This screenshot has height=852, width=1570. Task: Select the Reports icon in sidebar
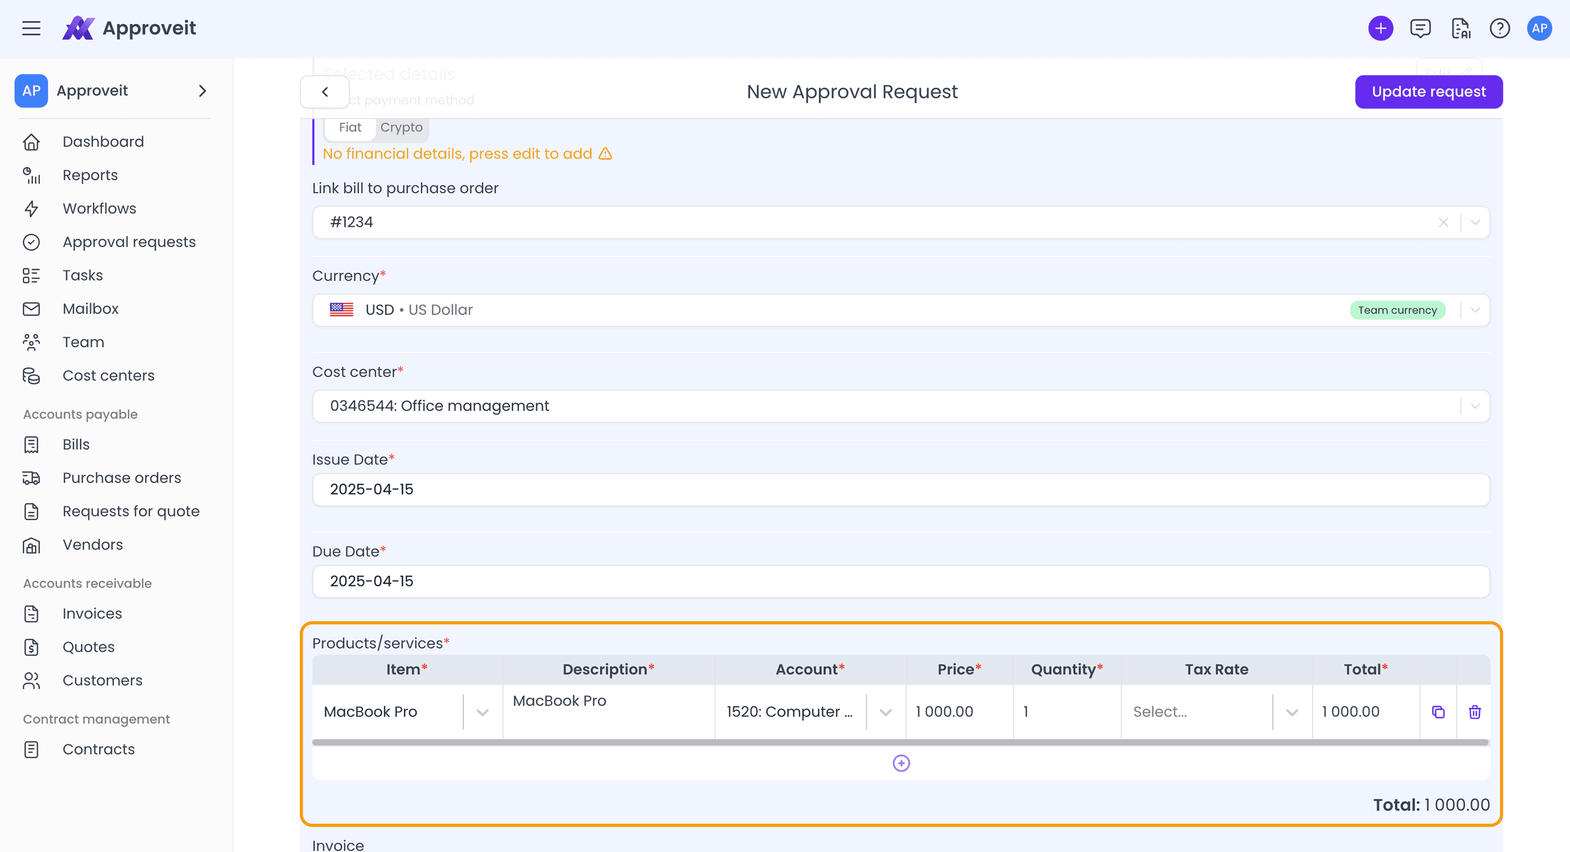pos(32,175)
